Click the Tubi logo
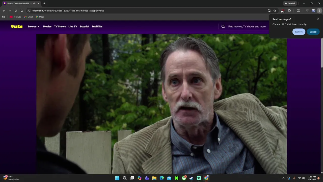 [x=17, y=26]
